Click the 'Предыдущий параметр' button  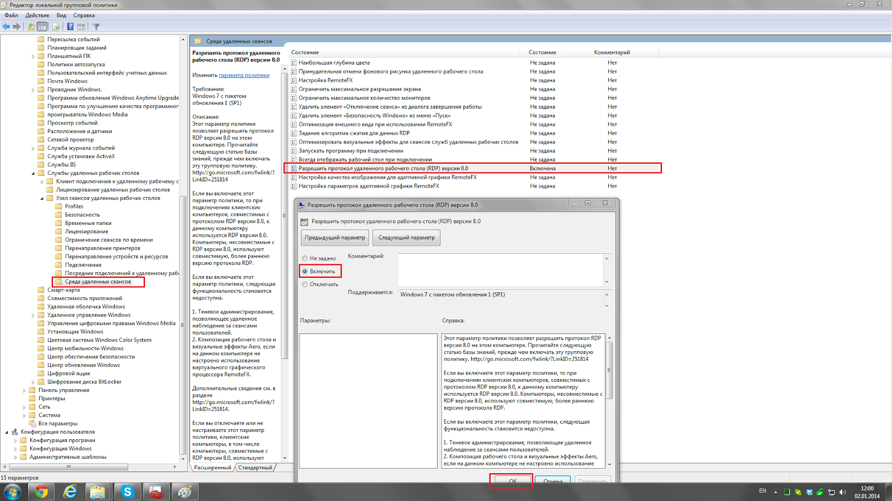coord(334,238)
